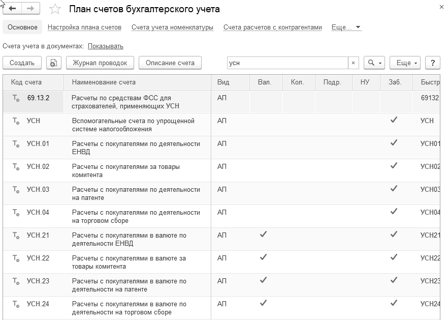The image size is (448, 320).
Task: Open the magnifier search dropdown
Action: [375, 63]
